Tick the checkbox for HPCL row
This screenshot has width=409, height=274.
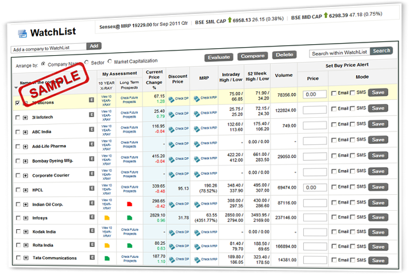pyautogui.click(x=18, y=190)
